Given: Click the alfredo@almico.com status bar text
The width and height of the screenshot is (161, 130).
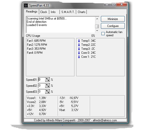Looking at the screenshot, I should pos(105,120).
